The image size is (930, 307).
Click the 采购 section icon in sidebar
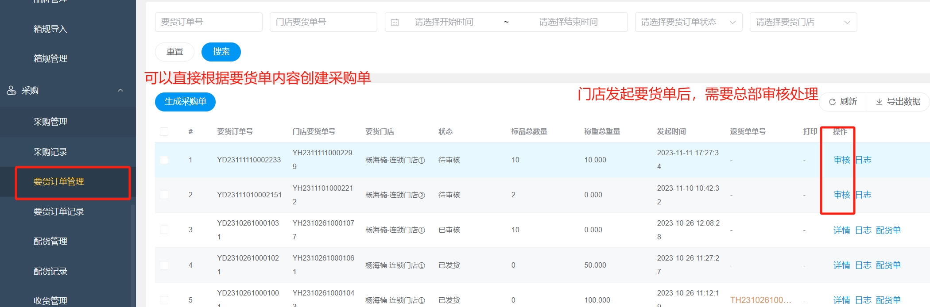(12, 90)
